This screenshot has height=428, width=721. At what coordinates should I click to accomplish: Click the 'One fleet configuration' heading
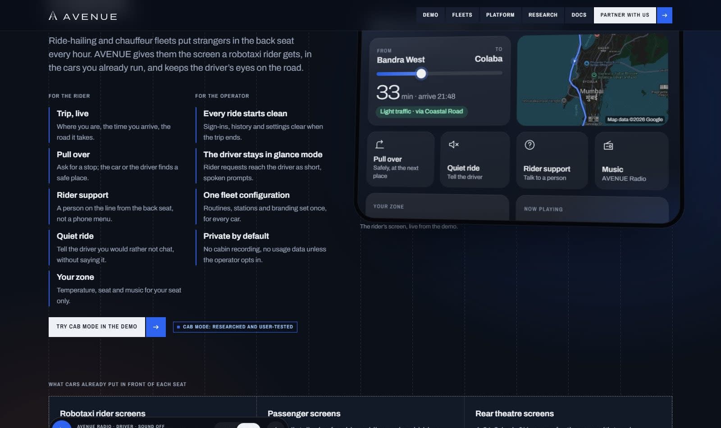(x=246, y=195)
